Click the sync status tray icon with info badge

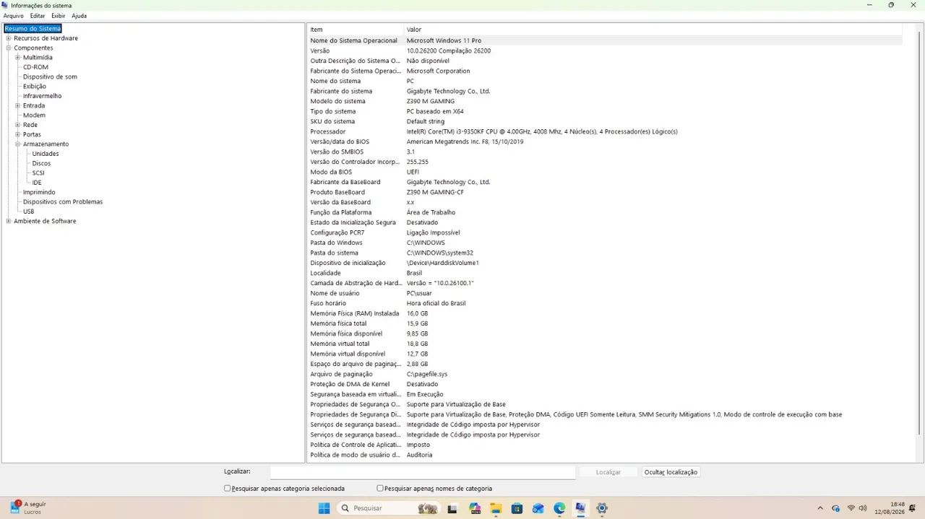click(835, 508)
